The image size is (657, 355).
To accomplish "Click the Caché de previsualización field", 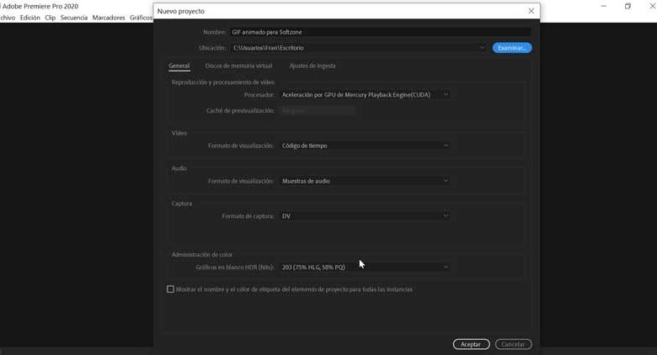I will (318, 110).
